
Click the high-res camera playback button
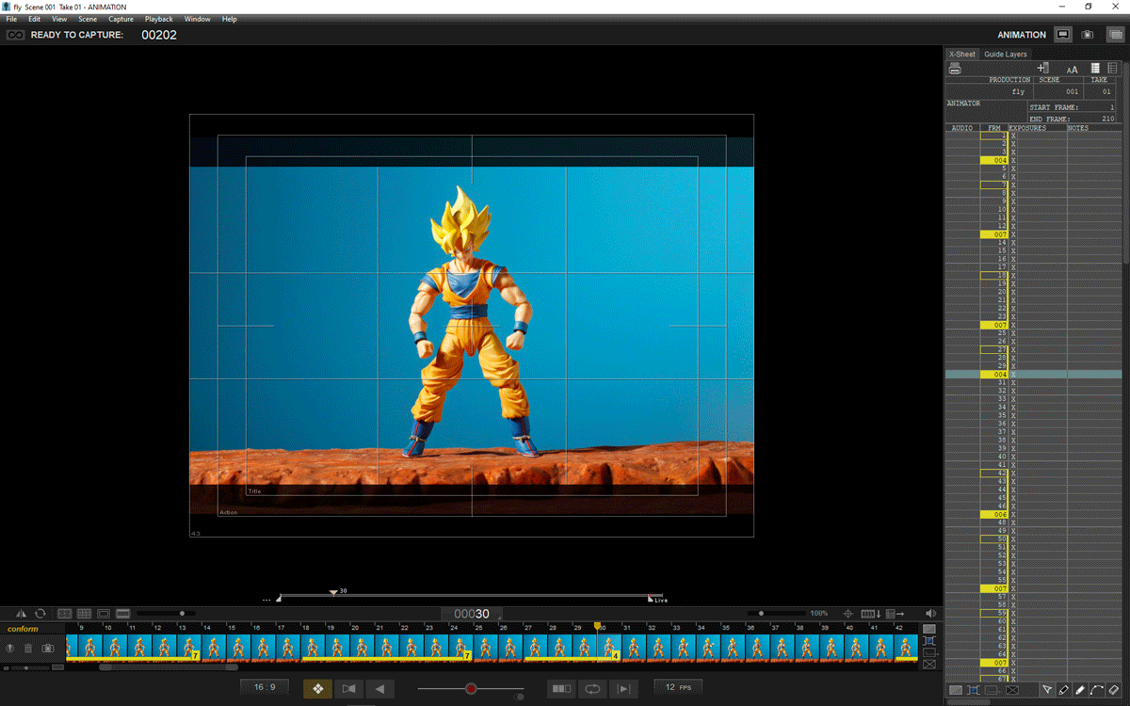(348, 689)
